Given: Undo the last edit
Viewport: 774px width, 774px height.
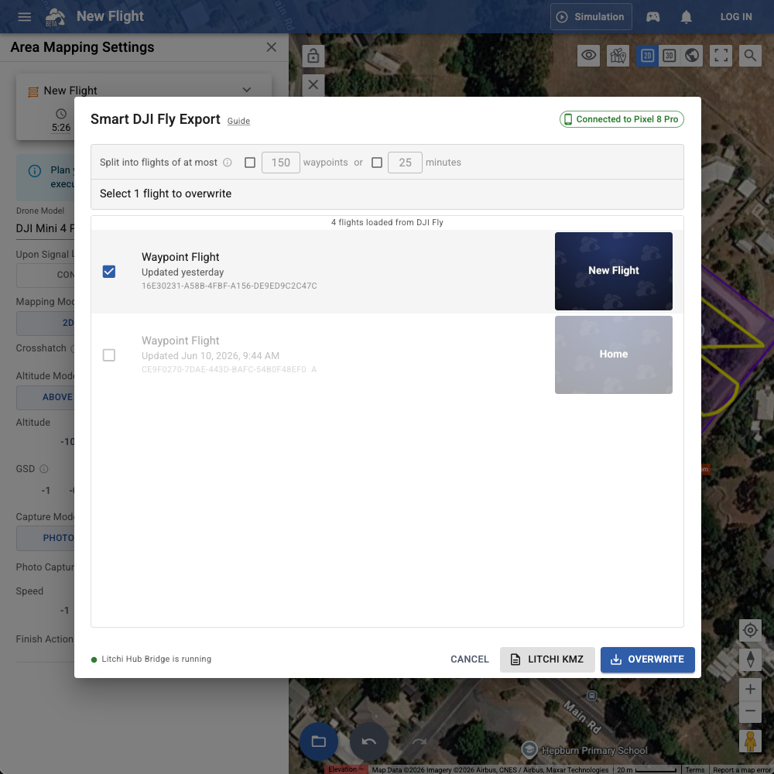Looking at the screenshot, I should (368, 741).
